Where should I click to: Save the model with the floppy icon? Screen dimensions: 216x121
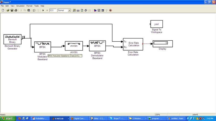point(12,10)
